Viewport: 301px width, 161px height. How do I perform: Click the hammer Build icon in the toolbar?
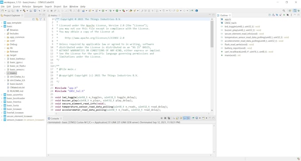(x=24, y=11)
